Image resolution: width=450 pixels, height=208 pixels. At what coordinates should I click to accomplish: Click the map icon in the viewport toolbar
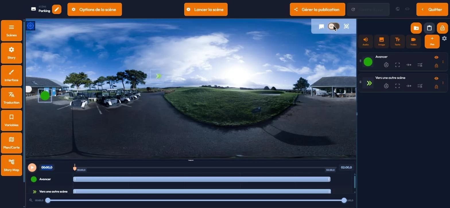click(x=321, y=26)
